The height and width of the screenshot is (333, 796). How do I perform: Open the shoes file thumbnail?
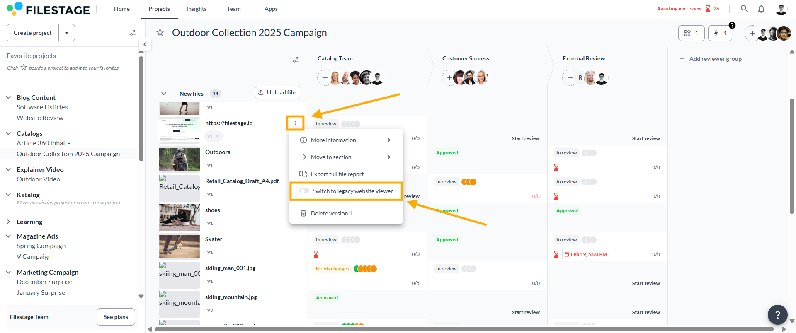point(180,217)
